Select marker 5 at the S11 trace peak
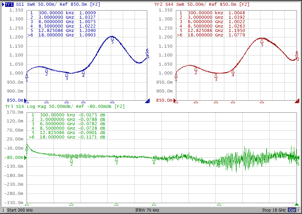 (112, 38)
